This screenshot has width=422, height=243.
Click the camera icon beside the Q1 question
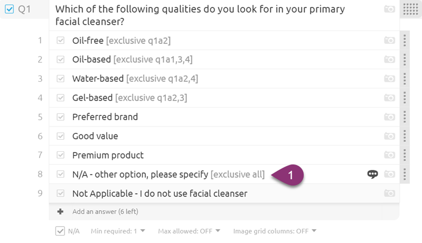click(389, 9)
